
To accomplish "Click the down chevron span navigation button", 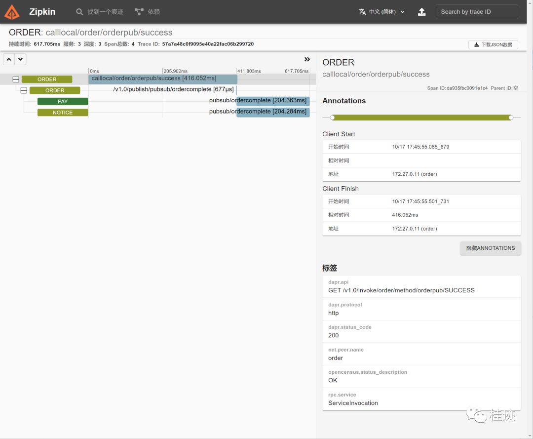I will [20, 59].
